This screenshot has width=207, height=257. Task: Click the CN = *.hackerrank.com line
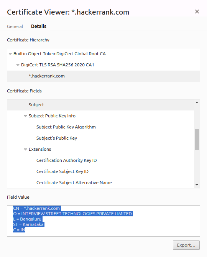pyautogui.click(x=37, y=208)
